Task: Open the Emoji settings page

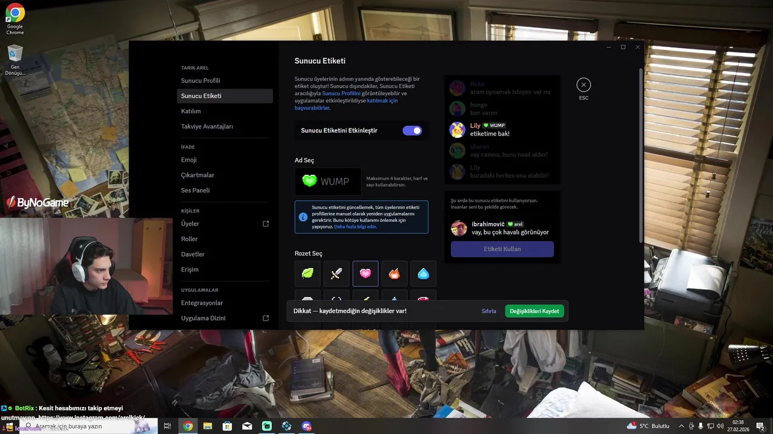Action: coord(225,160)
